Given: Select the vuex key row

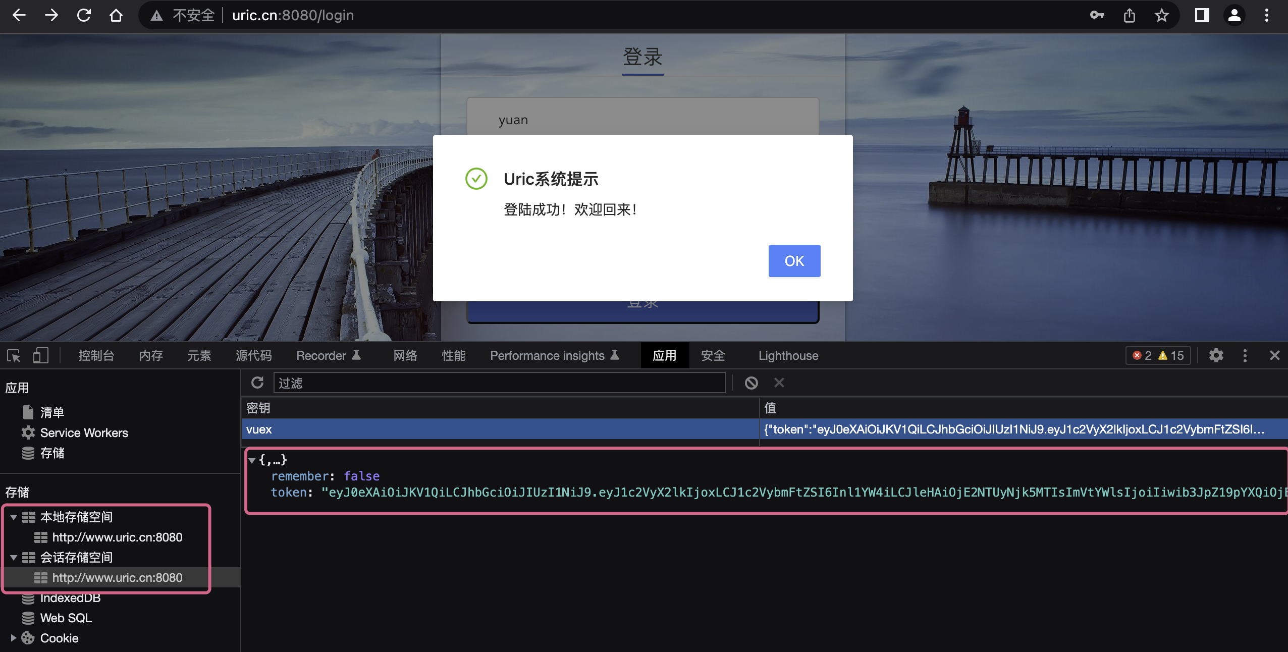Looking at the screenshot, I should [x=500, y=429].
